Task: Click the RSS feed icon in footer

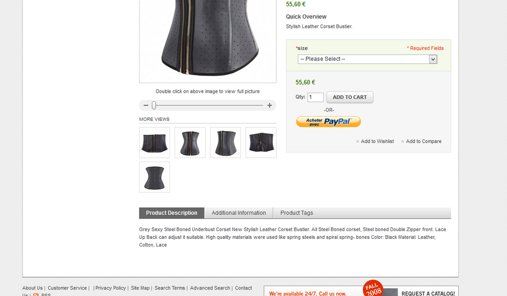Action: coord(36,294)
